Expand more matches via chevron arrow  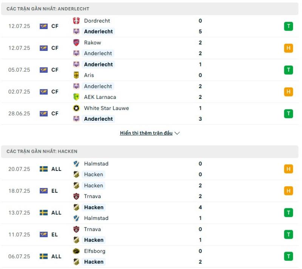pyautogui.click(x=177, y=133)
